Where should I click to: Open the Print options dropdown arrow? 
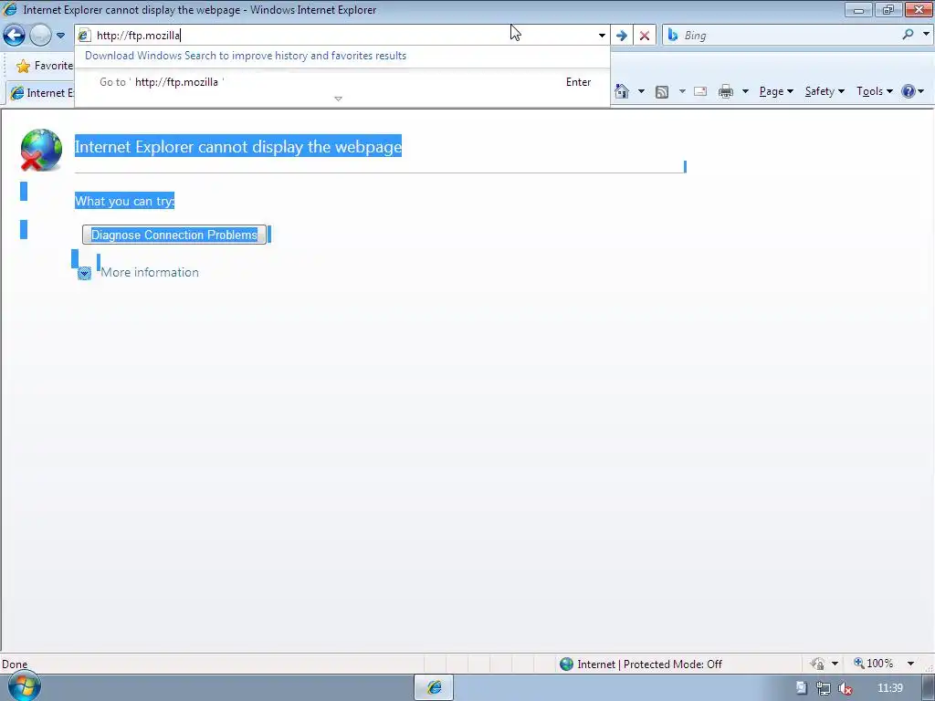tap(745, 91)
